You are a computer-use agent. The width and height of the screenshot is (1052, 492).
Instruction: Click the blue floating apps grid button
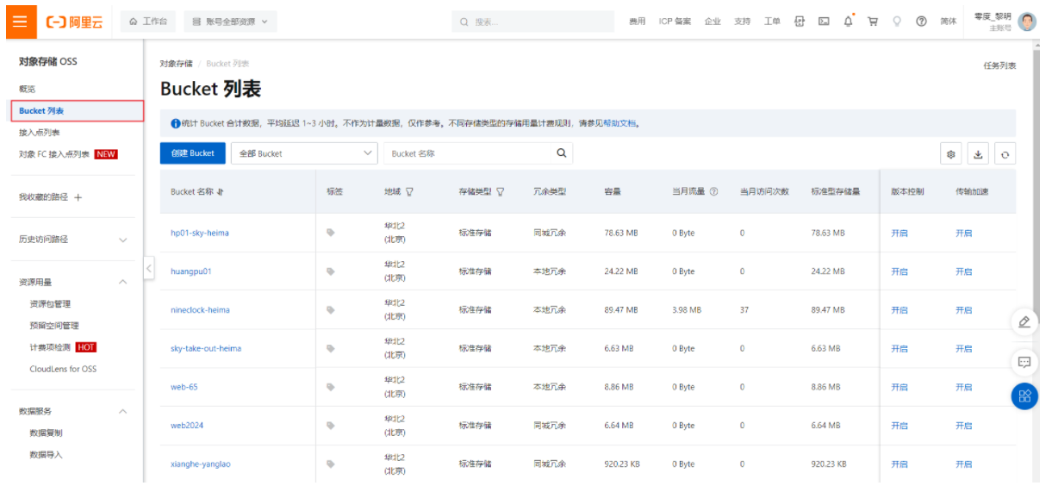pyautogui.click(x=1024, y=395)
